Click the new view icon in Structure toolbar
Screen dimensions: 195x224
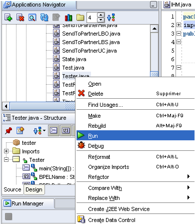(x=20, y=130)
